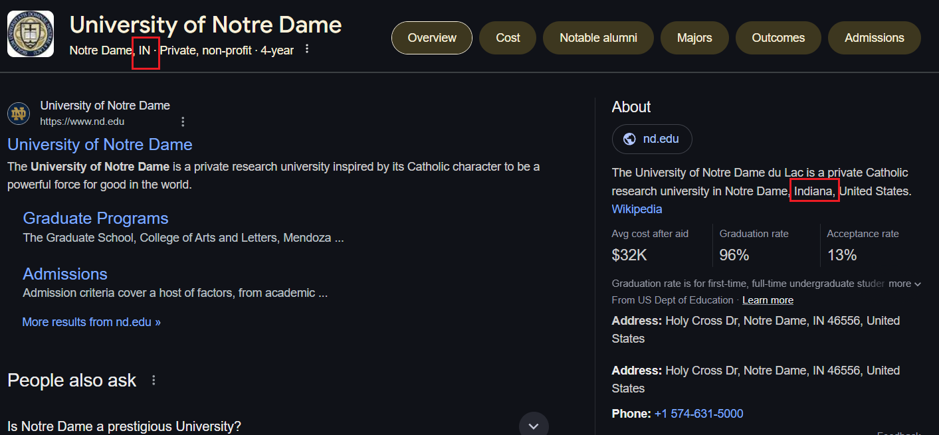This screenshot has height=435, width=939.
Task: Click the 'Graduation rate' stat label
Action: pyautogui.click(x=754, y=234)
